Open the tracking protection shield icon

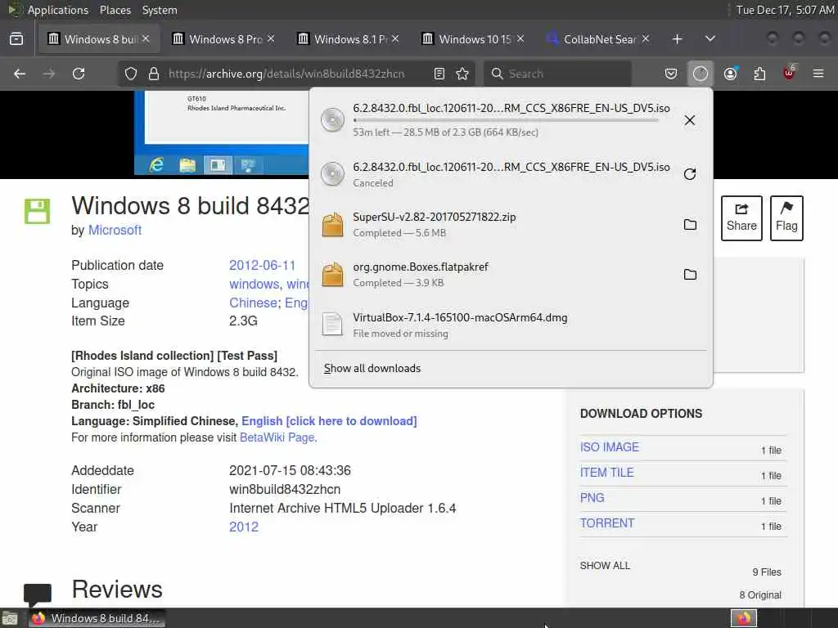pyautogui.click(x=131, y=74)
